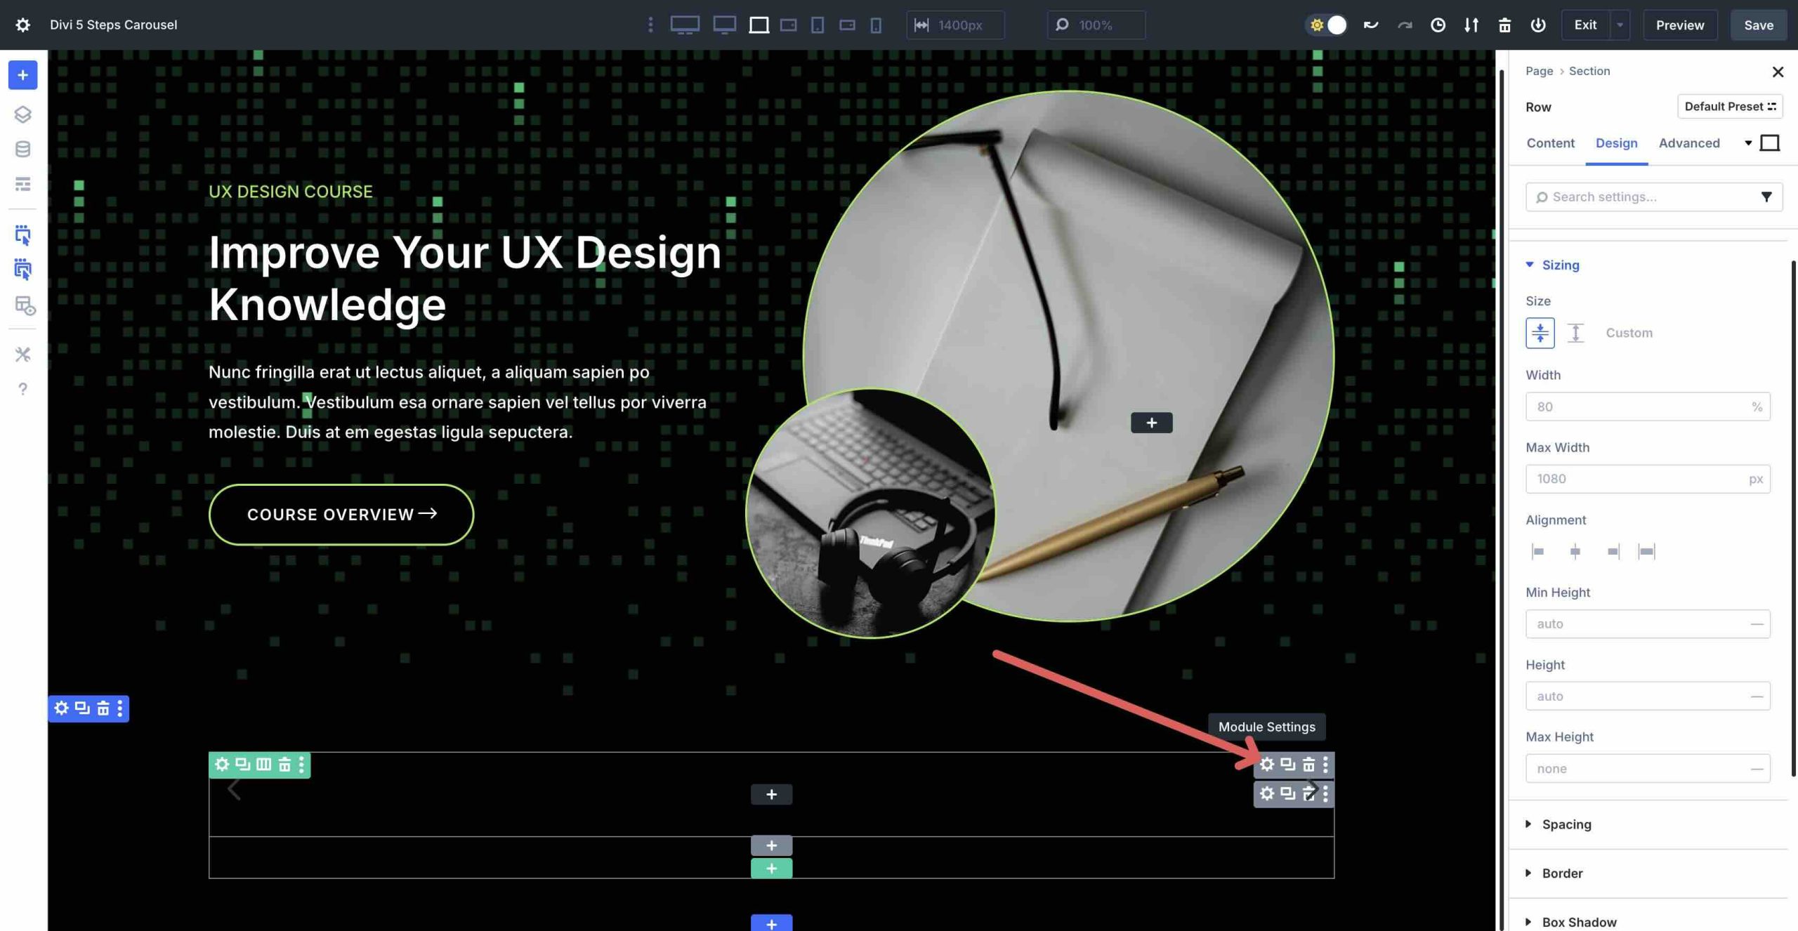Switch to phone preview mode
Viewport: 1798px width, 931px height.
coord(874,25)
